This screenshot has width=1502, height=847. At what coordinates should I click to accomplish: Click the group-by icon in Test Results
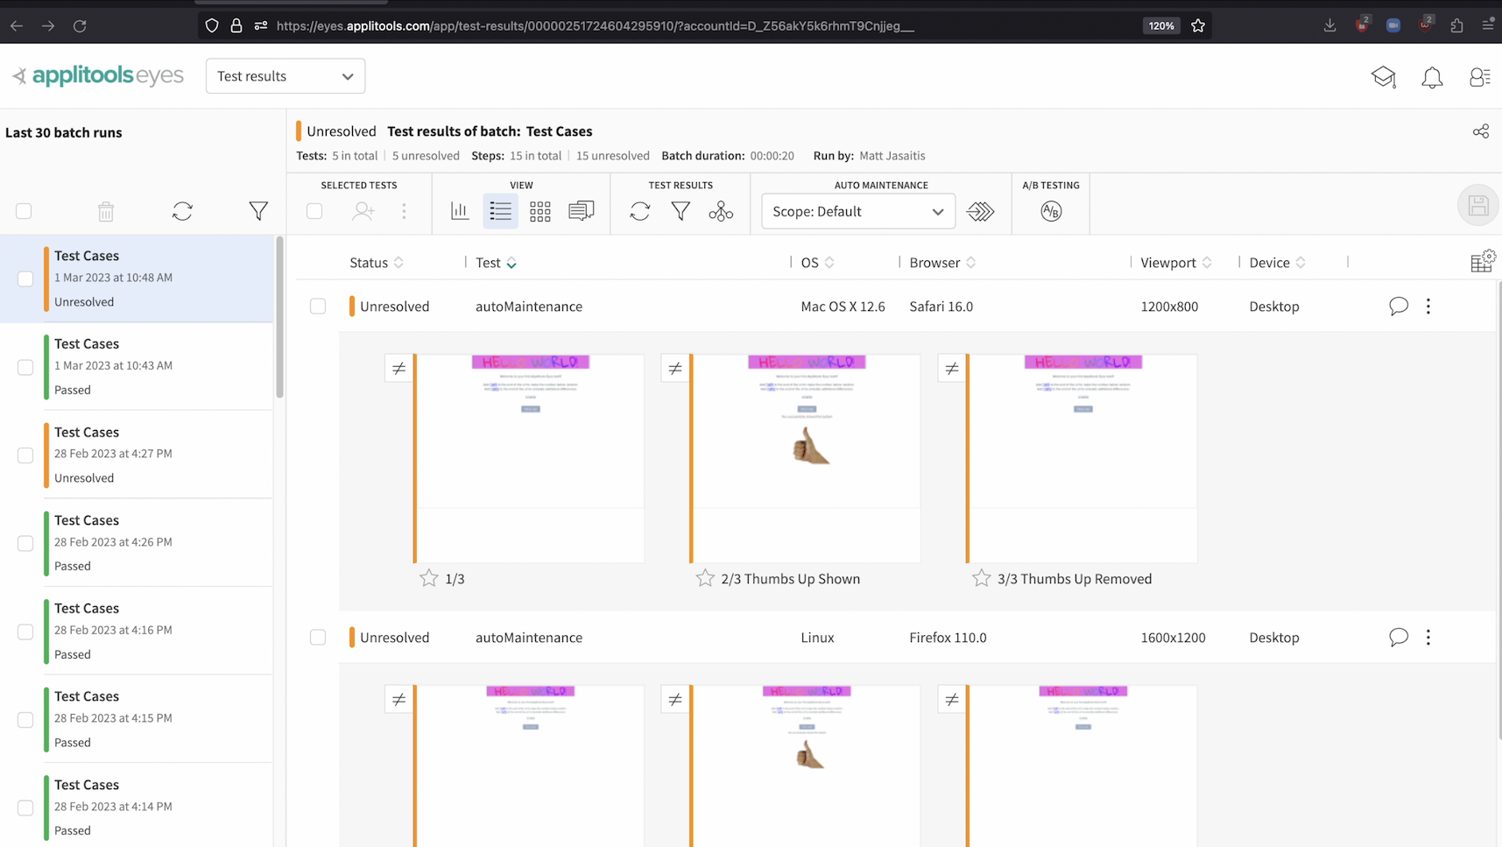tap(720, 211)
